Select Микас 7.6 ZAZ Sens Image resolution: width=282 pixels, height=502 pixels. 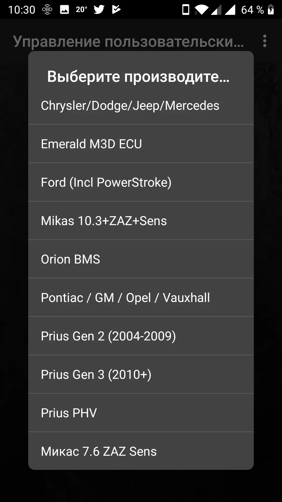coord(141,451)
